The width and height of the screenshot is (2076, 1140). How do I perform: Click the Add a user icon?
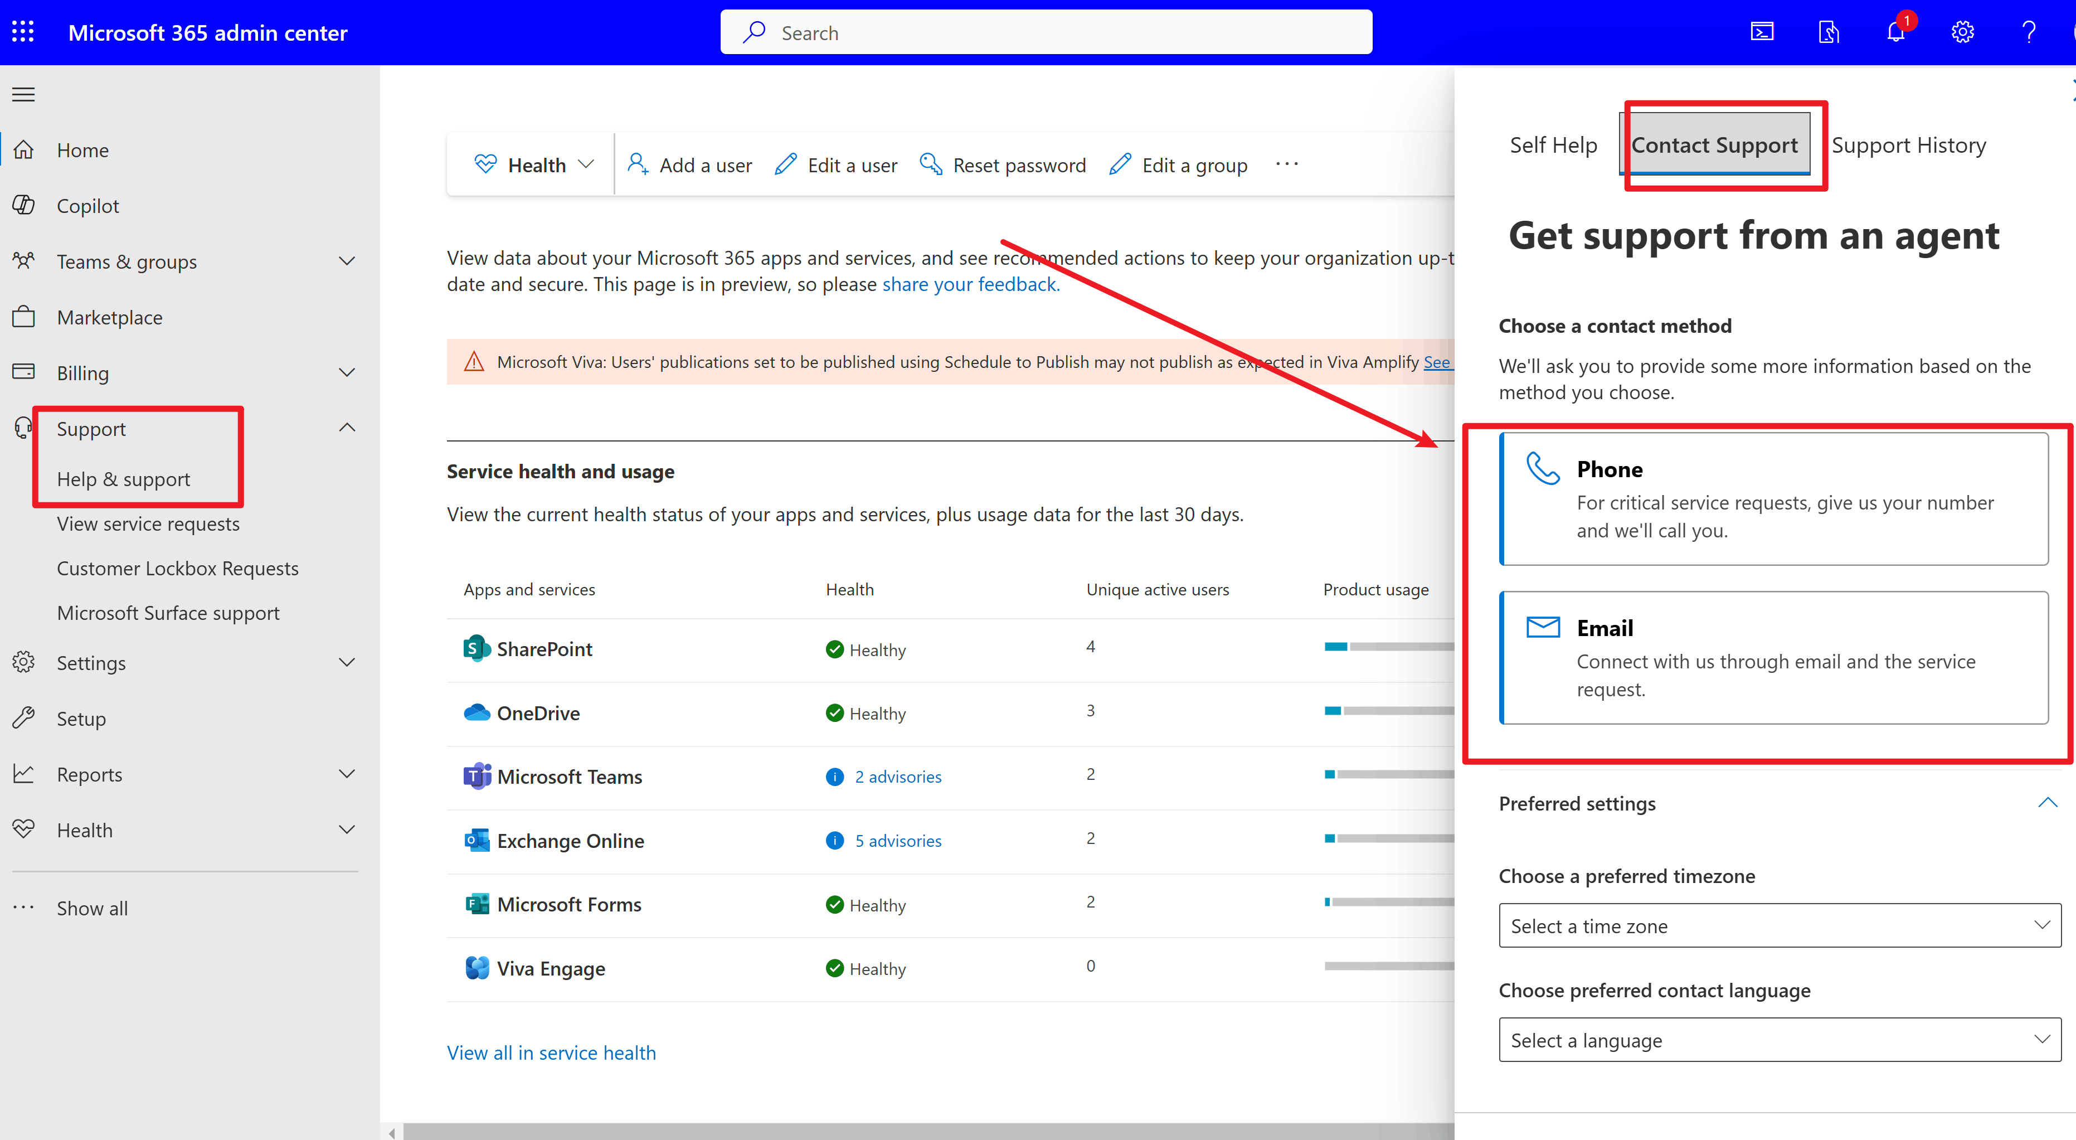tap(638, 164)
